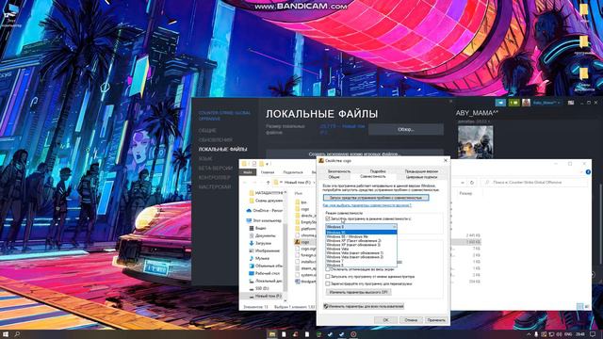
Task: Click the Steam user avatar
Action: coord(526,103)
